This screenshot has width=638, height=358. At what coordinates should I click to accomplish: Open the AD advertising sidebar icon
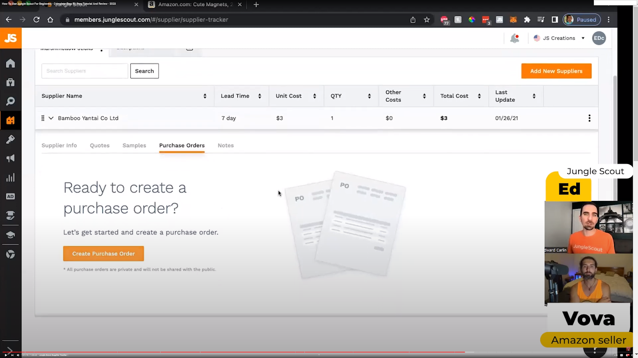pyautogui.click(x=10, y=197)
